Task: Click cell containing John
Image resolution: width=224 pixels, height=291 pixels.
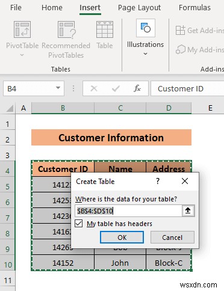Action: click(x=120, y=263)
